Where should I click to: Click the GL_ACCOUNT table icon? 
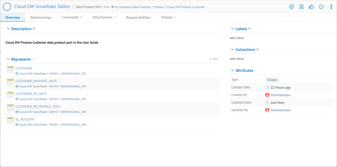(x=10, y=120)
